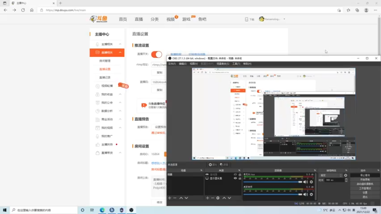Expand the 主播相关 sidebar section
381x214 pixels.
pos(120,44)
